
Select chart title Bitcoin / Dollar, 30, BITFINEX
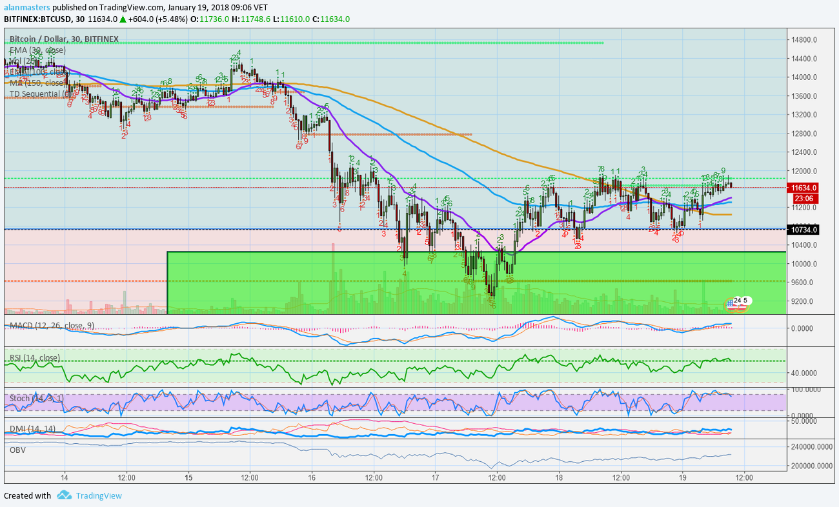64,39
